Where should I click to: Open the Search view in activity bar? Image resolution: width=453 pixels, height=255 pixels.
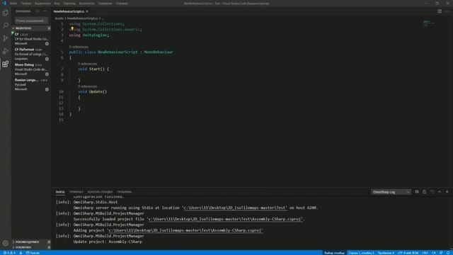5,25
